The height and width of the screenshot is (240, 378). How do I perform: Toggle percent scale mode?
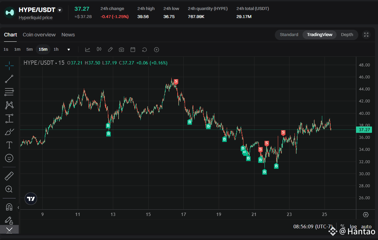[x=343, y=227]
